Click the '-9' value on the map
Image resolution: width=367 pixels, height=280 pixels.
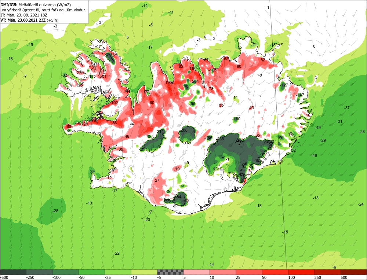click(x=187, y=163)
